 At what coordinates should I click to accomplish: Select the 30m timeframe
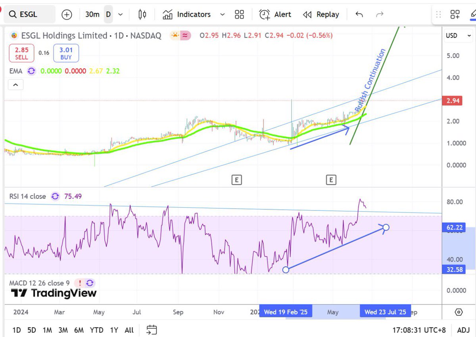tap(92, 15)
